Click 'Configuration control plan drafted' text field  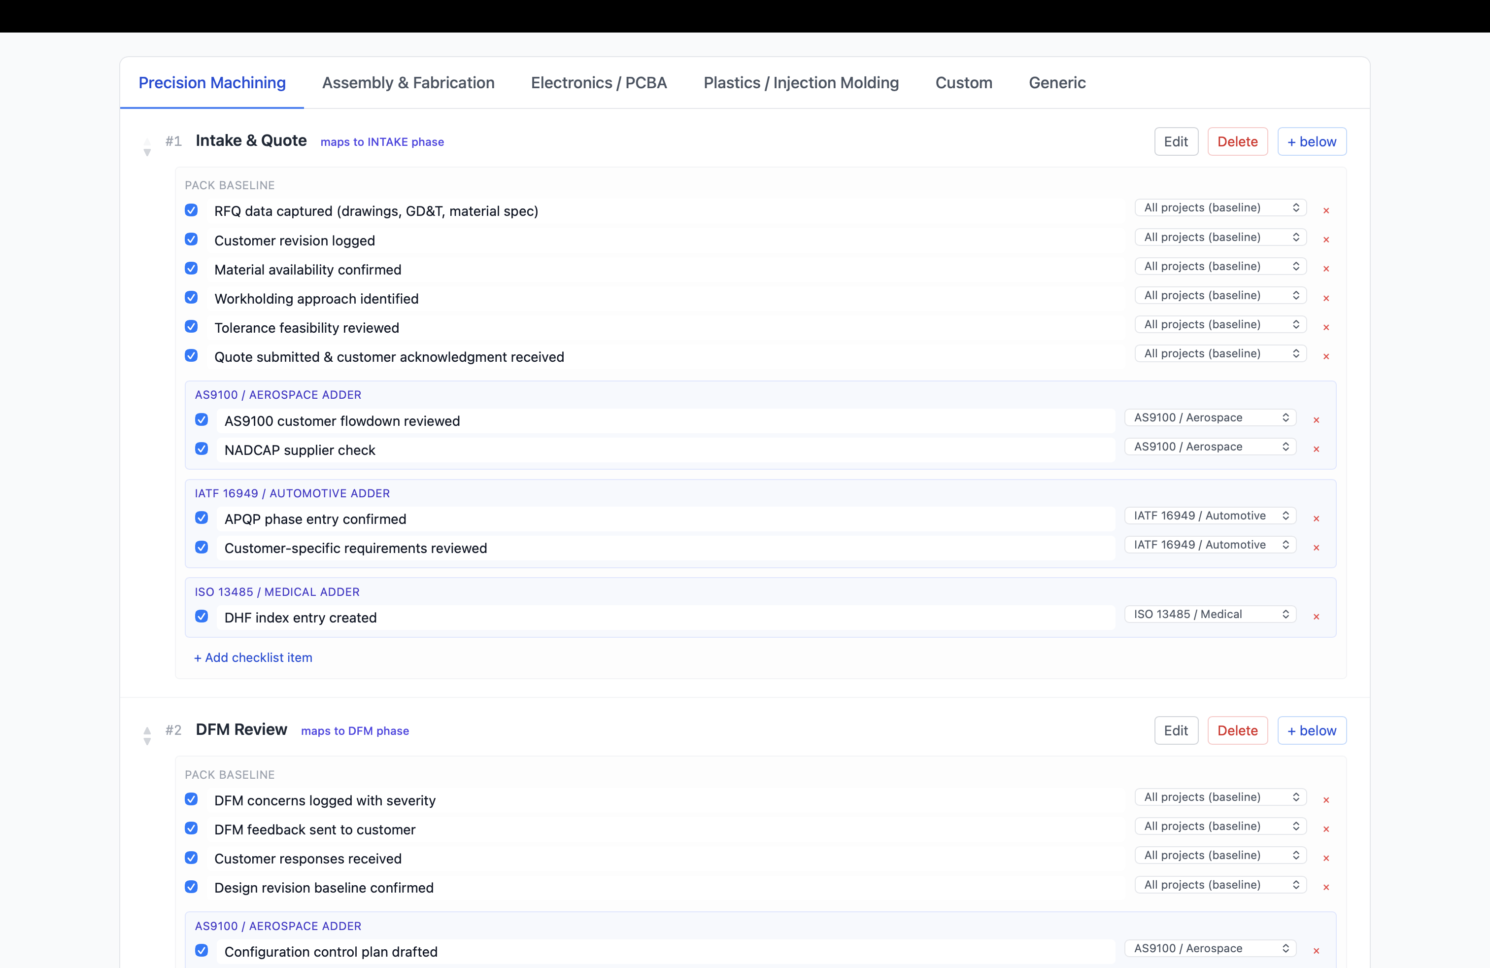(x=666, y=952)
